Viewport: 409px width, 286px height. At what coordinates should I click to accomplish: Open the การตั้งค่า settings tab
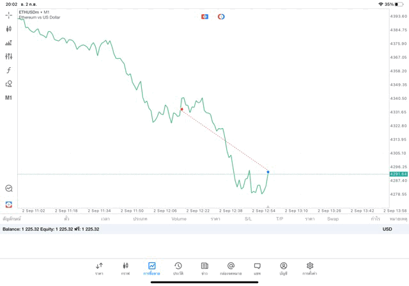tap(310, 269)
